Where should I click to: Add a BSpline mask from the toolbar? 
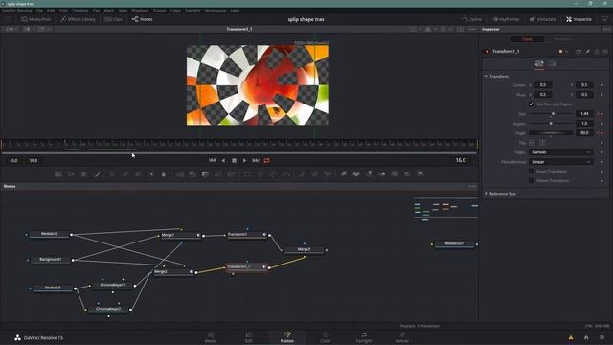286,173
